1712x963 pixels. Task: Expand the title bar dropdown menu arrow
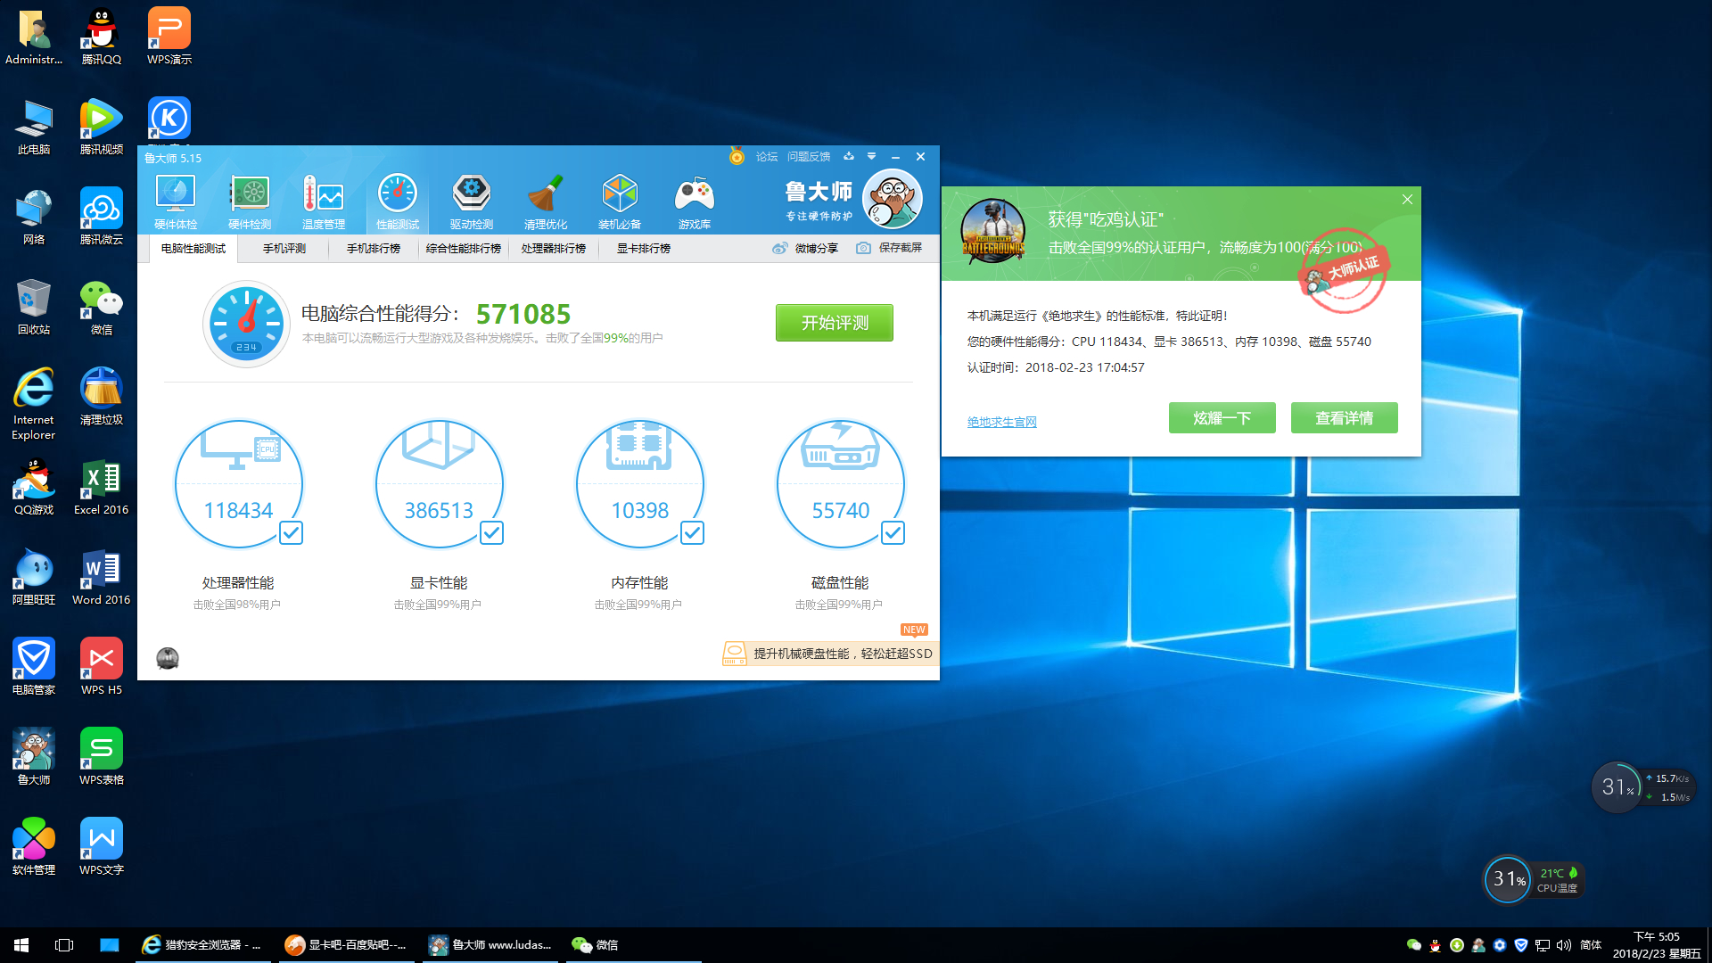click(871, 157)
